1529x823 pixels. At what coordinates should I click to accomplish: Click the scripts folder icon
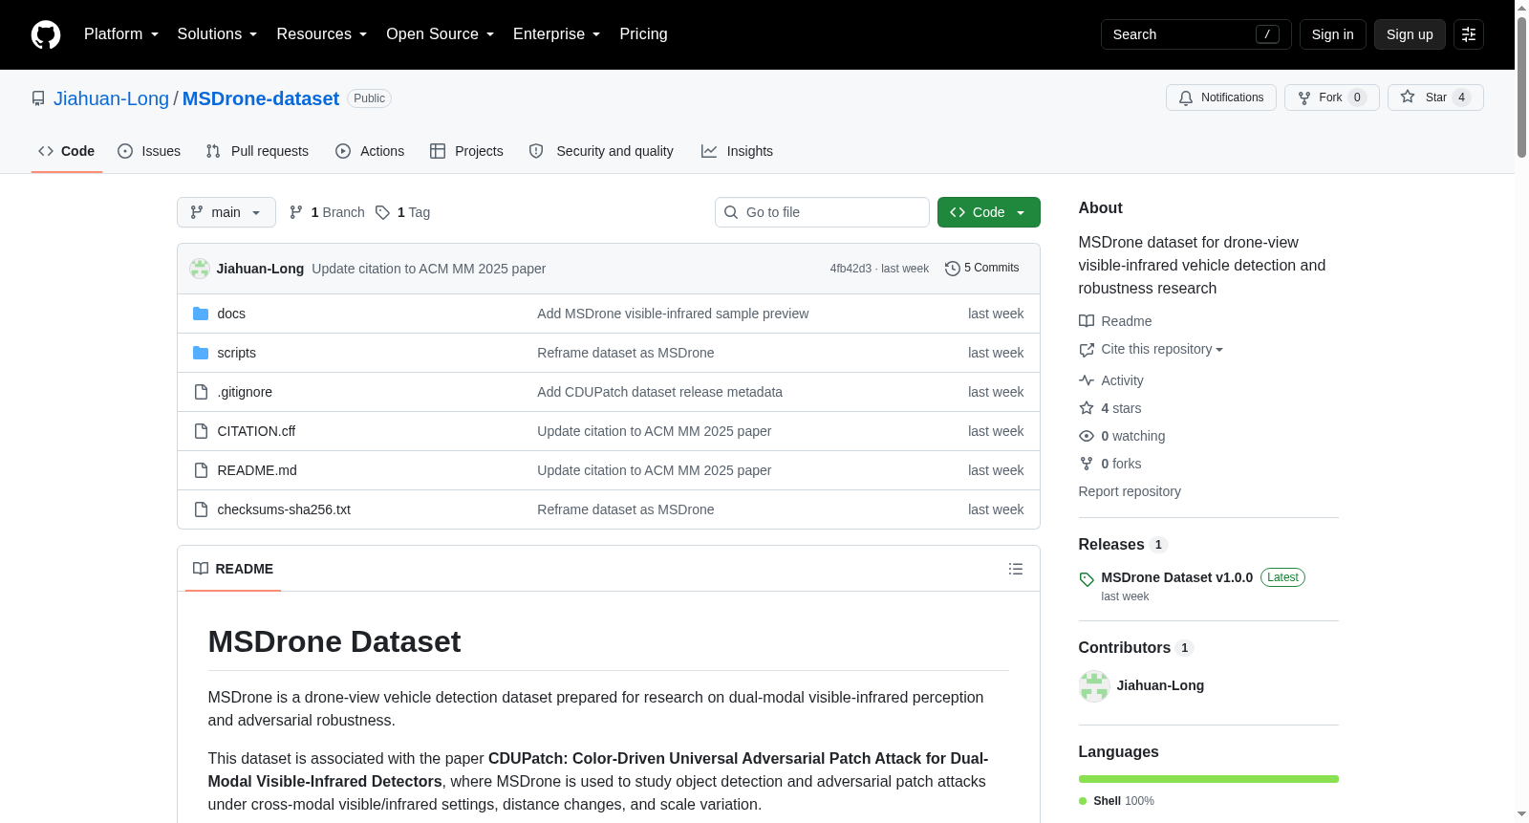click(201, 353)
